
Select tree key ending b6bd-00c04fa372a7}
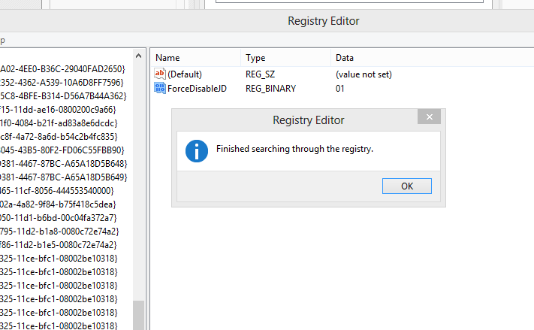pos(59,218)
